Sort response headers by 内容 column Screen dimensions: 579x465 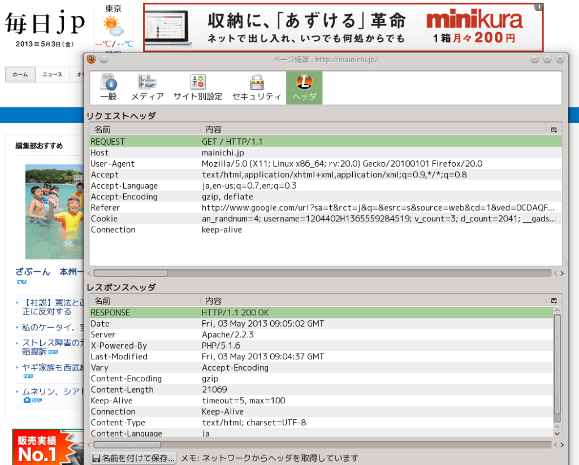[x=373, y=301]
